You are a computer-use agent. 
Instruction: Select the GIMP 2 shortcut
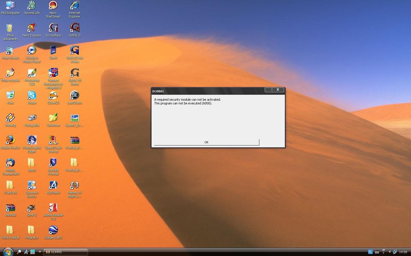(32, 210)
